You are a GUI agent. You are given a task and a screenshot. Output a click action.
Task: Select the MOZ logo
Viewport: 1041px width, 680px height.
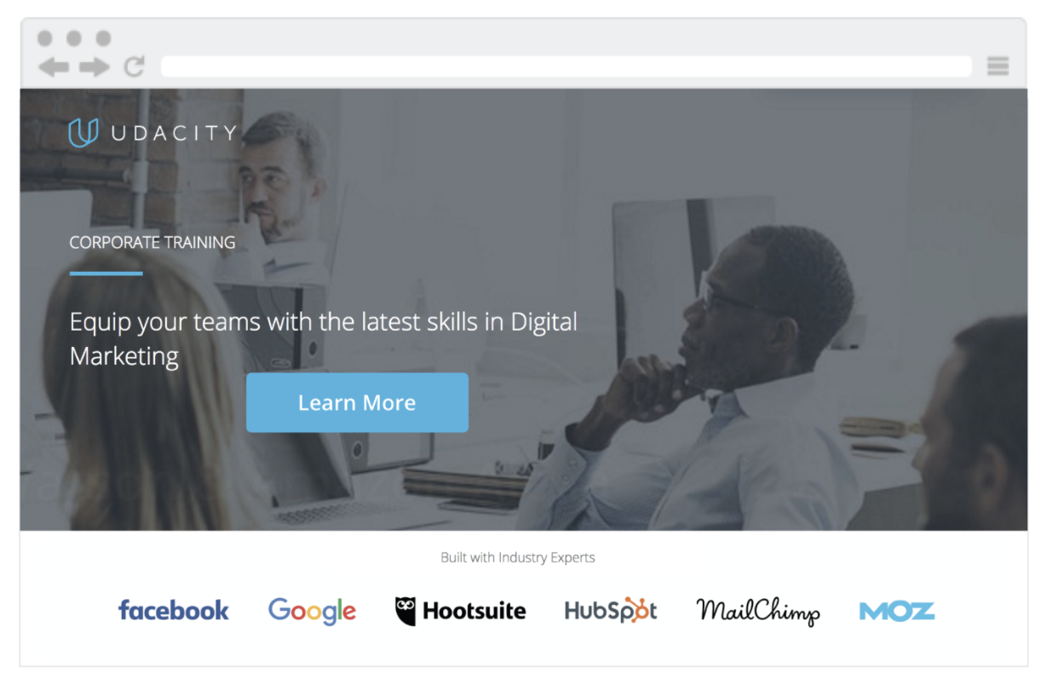pos(897,611)
